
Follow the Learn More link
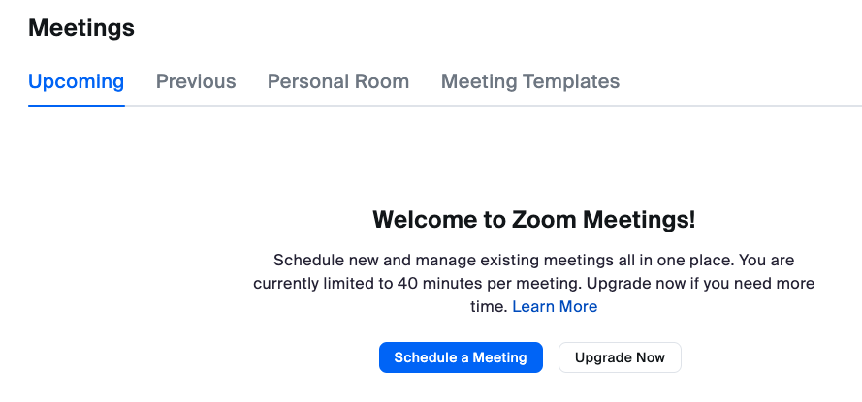(555, 306)
